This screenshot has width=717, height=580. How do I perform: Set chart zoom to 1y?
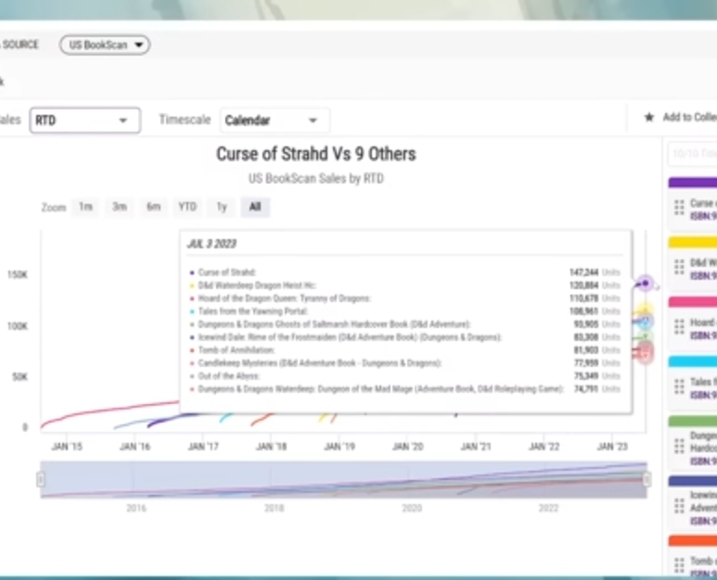[222, 207]
